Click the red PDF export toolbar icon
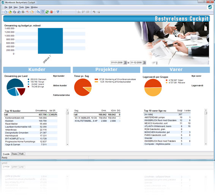Screen dimensions: 215x195 tap(28, 12)
